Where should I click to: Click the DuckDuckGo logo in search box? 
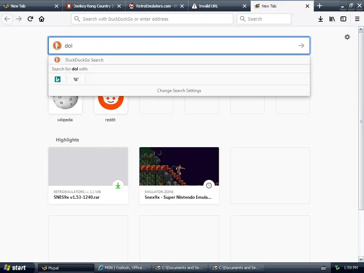pyautogui.click(x=57, y=45)
